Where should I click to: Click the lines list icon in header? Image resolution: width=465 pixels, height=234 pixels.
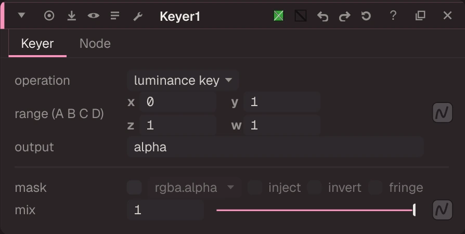[x=115, y=16]
